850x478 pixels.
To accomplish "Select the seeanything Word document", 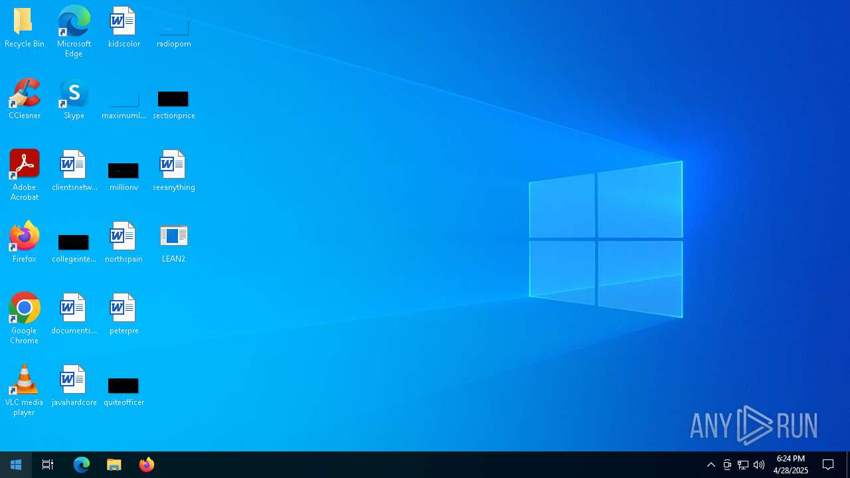I will tap(173, 171).
